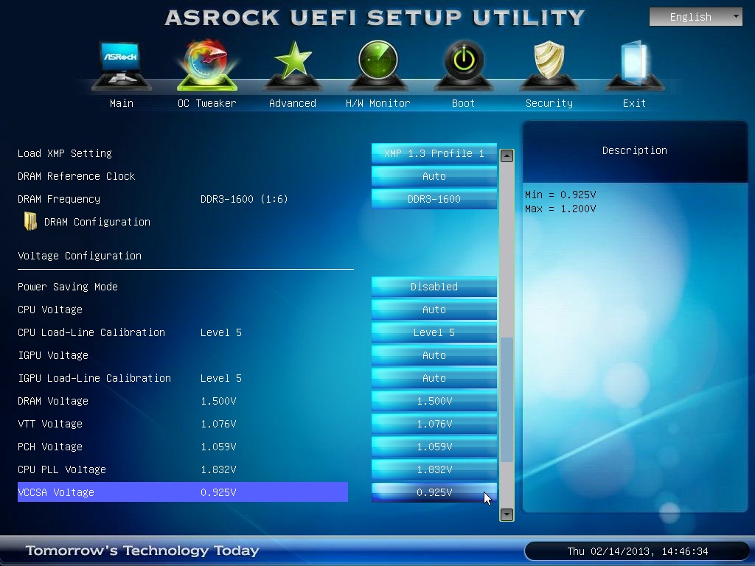Change CPU Load-Line Calibration Level 5 value
This screenshot has height=566, width=755.
click(x=434, y=332)
